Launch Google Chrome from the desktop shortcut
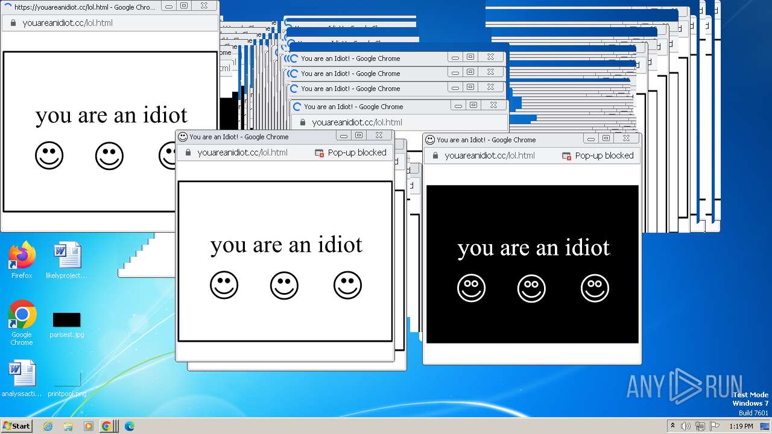The width and height of the screenshot is (772, 434). coord(22,322)
